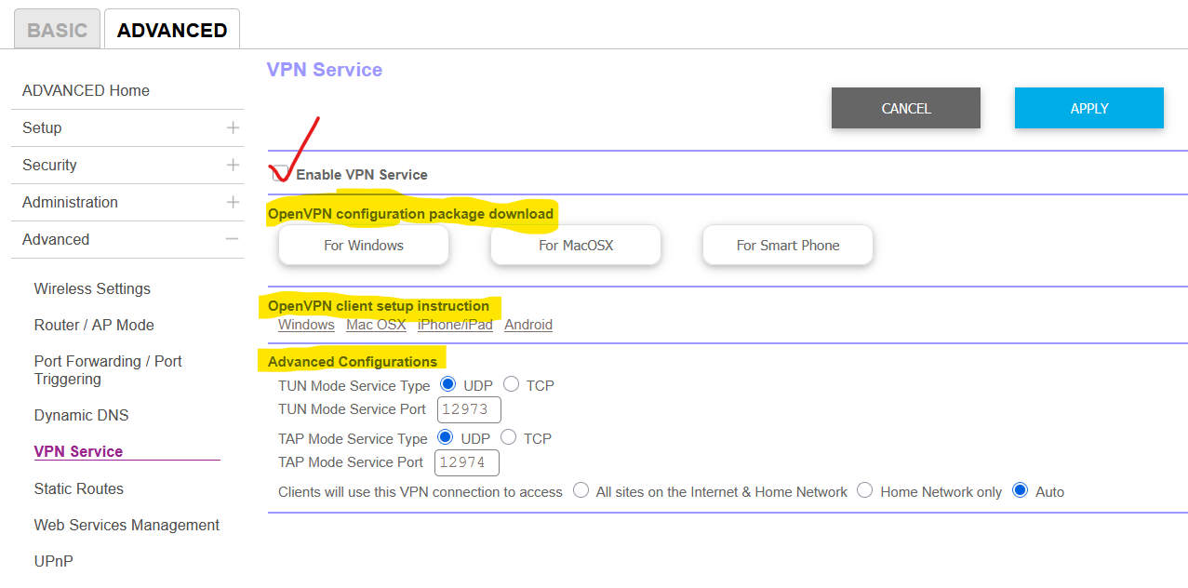Tick the Enable VPN Service checkbox

click(x=279, y=174)
